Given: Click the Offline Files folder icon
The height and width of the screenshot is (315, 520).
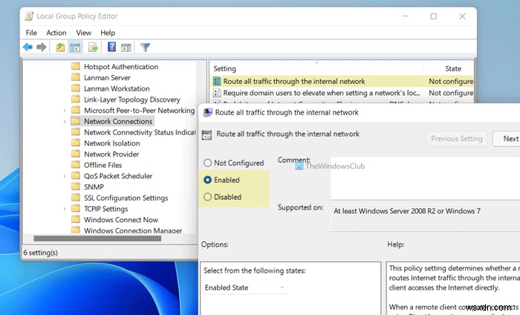Looking at the screenshot, I should 76,165.
